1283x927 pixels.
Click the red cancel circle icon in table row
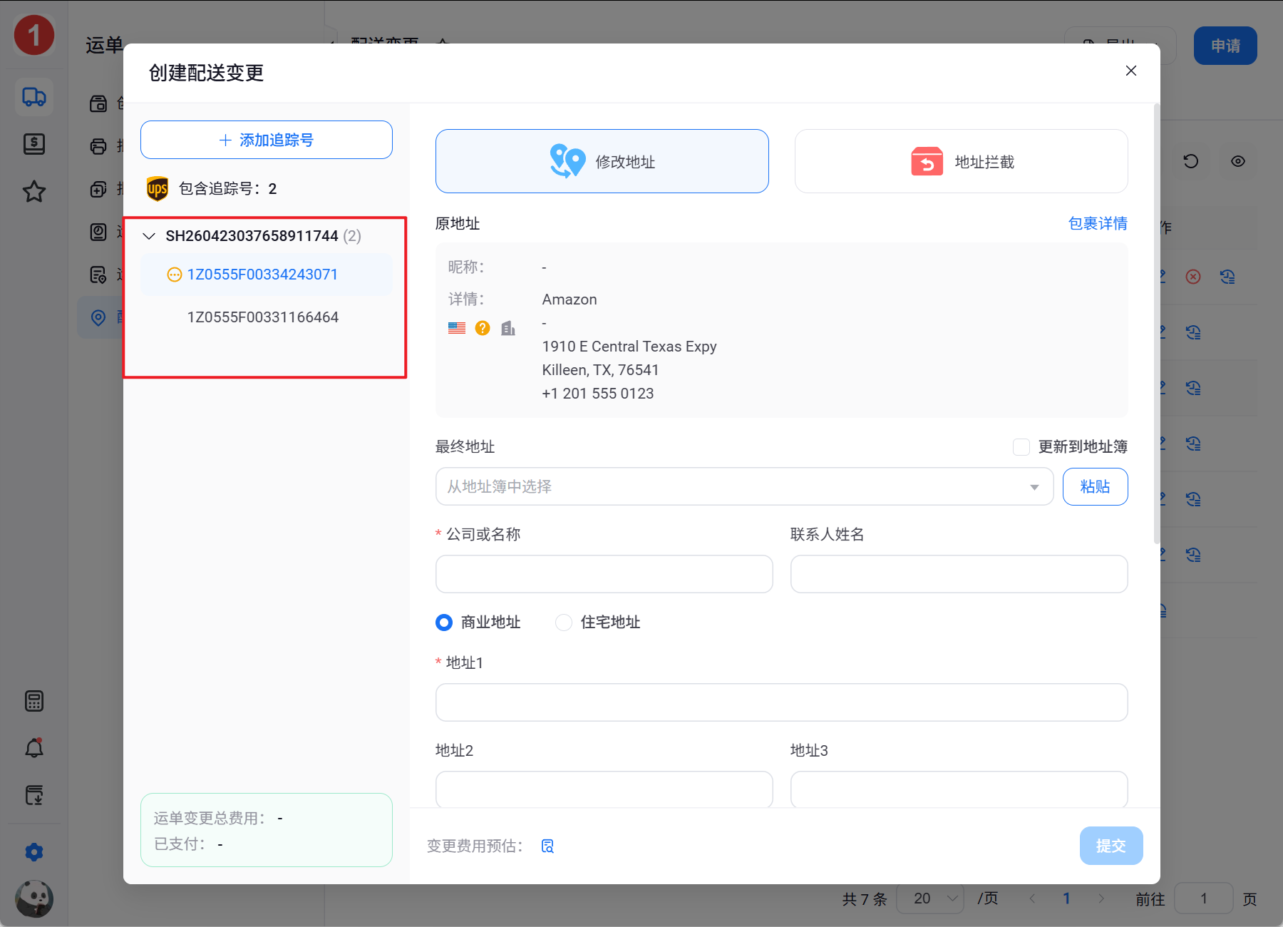(1193, 277)
